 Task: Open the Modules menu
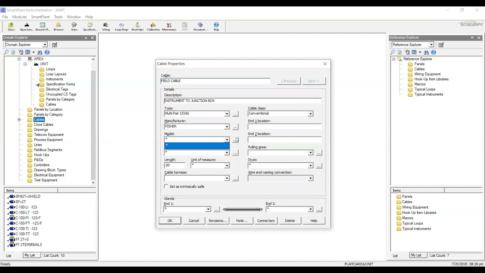click(x=19, y=17)
